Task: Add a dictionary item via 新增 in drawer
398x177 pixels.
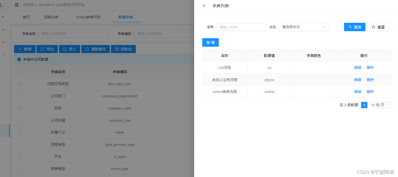Action: tap(210, 42)
